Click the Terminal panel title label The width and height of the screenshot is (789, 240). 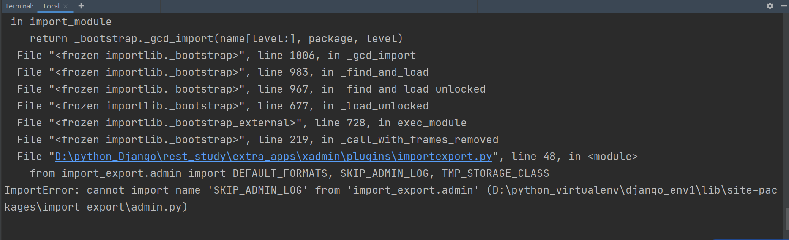pos(19,6)
